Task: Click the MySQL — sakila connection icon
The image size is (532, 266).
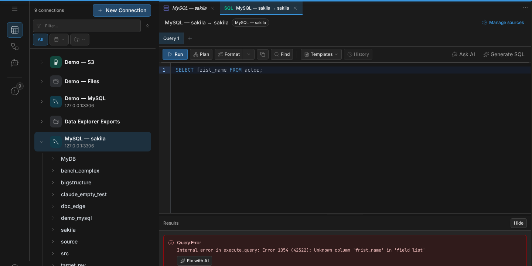Action: [x=56, y=142]
